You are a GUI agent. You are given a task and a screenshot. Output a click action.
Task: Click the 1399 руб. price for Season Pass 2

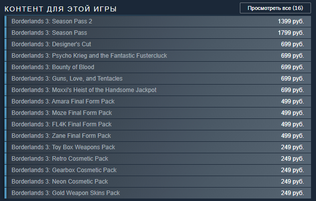coord(291,21)
